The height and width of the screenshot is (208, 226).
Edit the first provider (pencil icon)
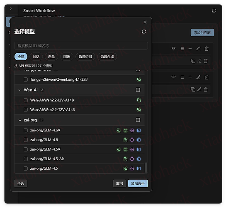pyautogui.click(x=198, y=49)
